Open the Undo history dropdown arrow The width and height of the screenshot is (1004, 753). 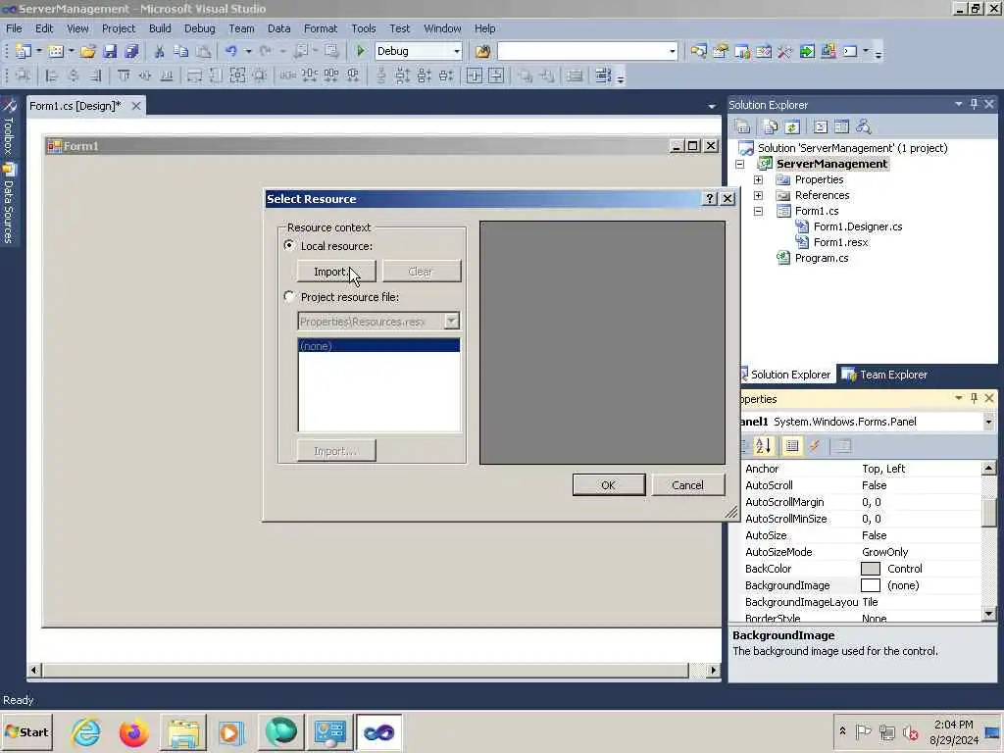pyautogui.click(x=248, y=51)
